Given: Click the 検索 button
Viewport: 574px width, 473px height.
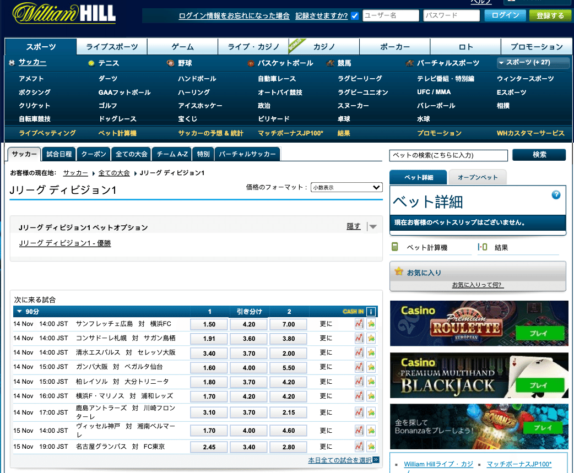Looking at the screenshot, I should [x=539, y=155].
